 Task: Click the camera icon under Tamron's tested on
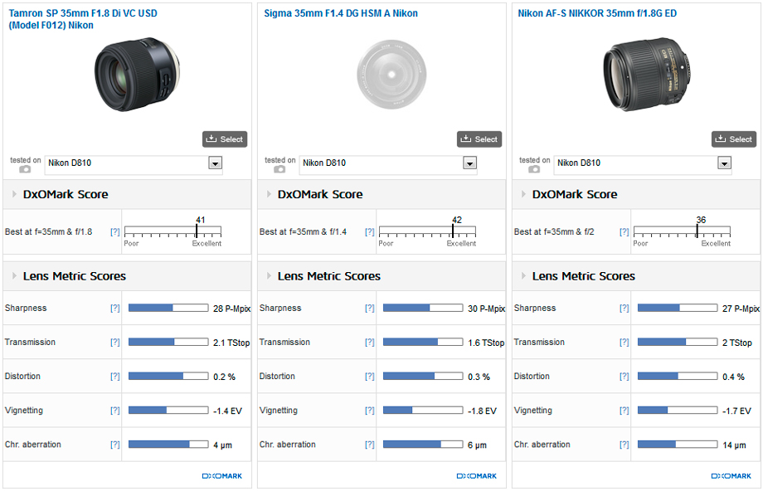(25, 169)
